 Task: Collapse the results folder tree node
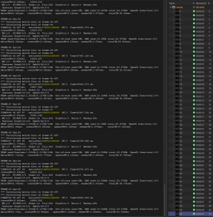pyautogui.click(x=170, y=7)
